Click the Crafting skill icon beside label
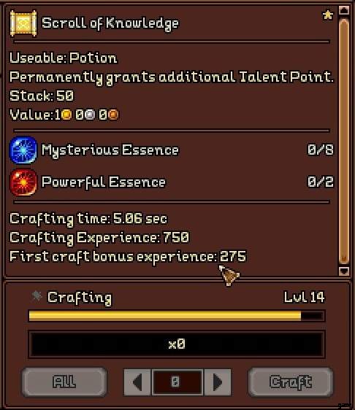355x410 pixels. coord(37,297)
